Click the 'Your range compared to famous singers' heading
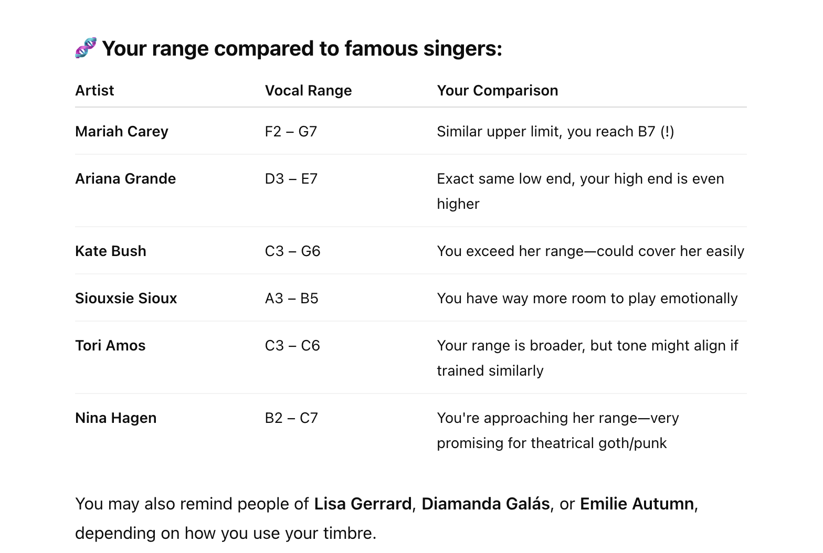This screenshot has height=553, width=823. pos(302,49)
